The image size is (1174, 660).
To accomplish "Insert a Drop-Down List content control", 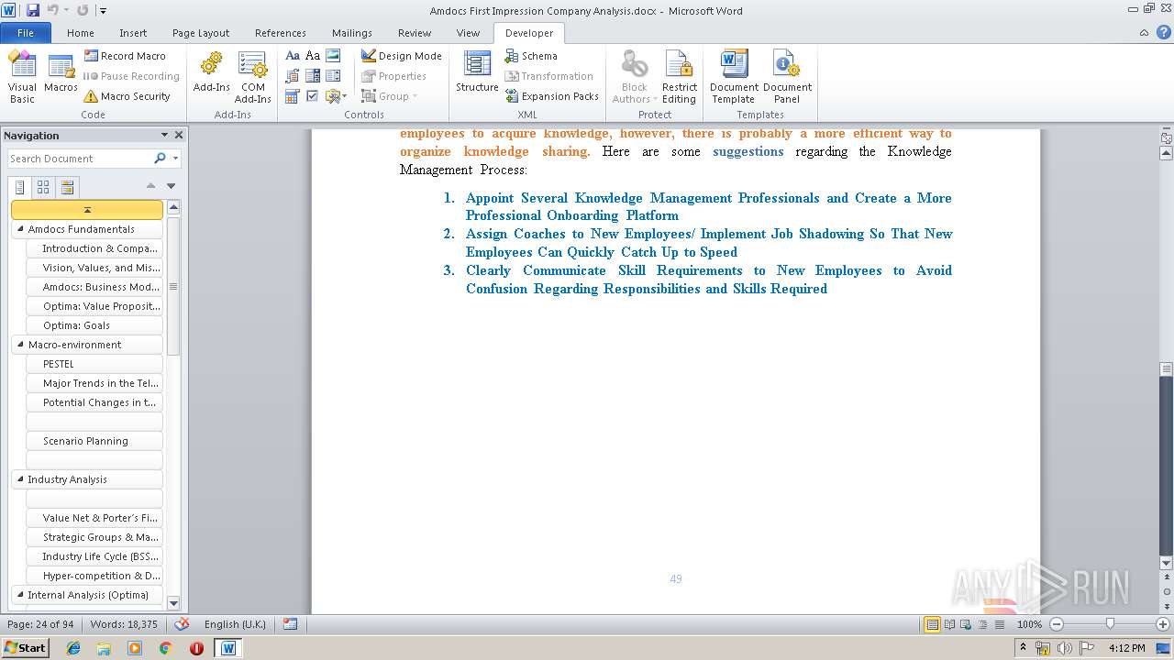I will click(333, 76).
